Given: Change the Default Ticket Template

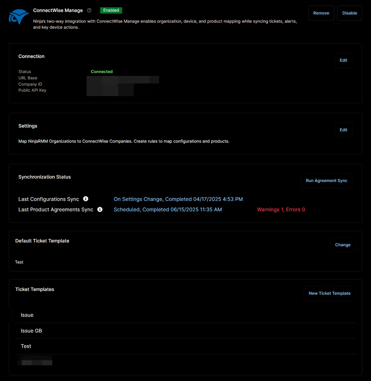Looking at the screenshot, I should [343, 245].
